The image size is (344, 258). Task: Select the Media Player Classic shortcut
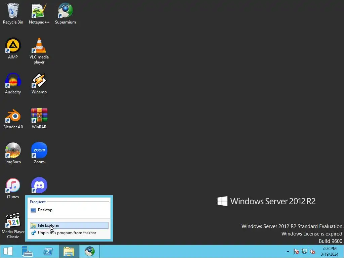pos(13,226)
